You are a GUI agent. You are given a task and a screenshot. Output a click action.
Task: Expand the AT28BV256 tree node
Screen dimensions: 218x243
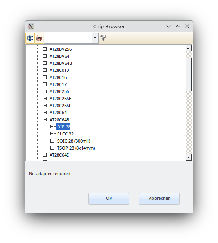(x=45, y=49)
